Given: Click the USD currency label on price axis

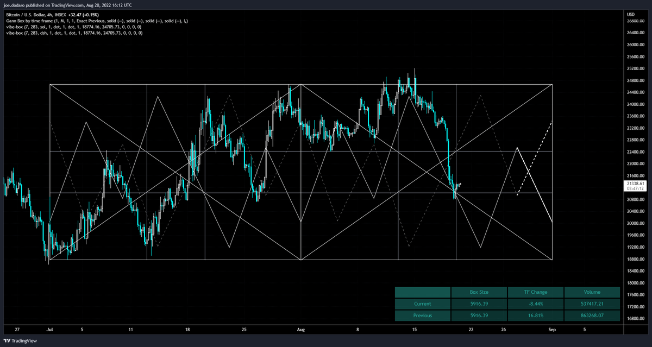Looking at the screenshot, I should tap(631, 14).
